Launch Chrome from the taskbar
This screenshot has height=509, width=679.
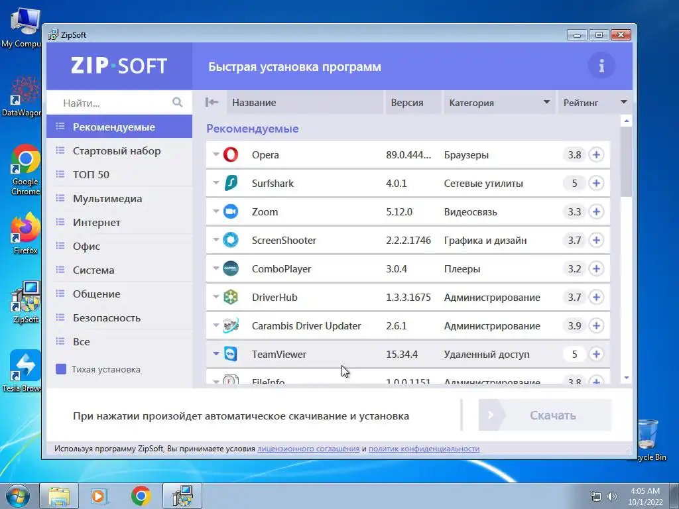[141, 496]
